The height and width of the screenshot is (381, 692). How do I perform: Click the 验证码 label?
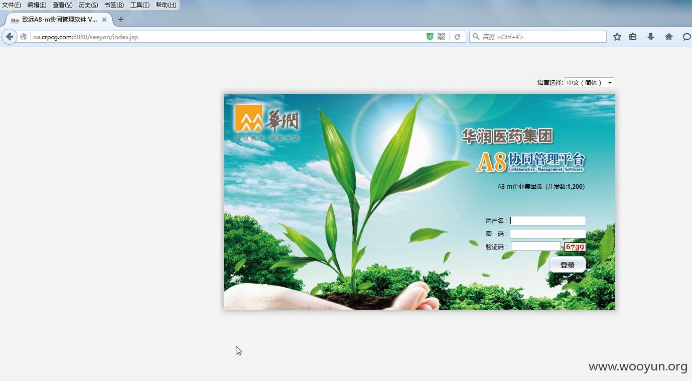(496, 247)
